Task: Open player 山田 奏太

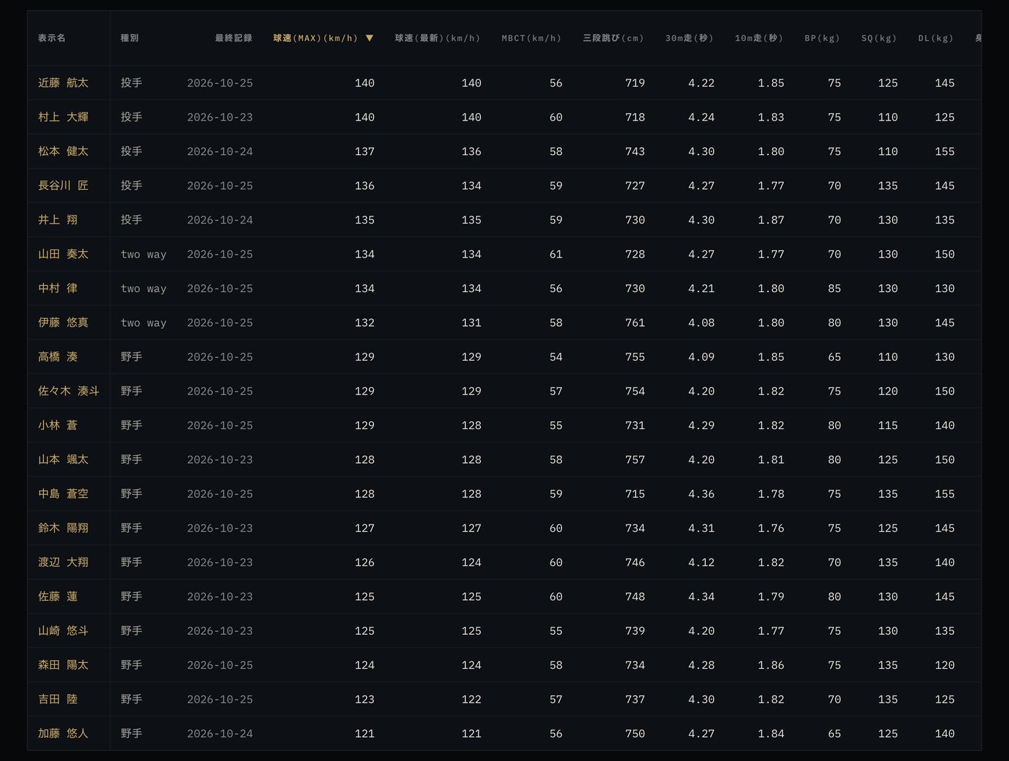Action: (x=63, y=254)
